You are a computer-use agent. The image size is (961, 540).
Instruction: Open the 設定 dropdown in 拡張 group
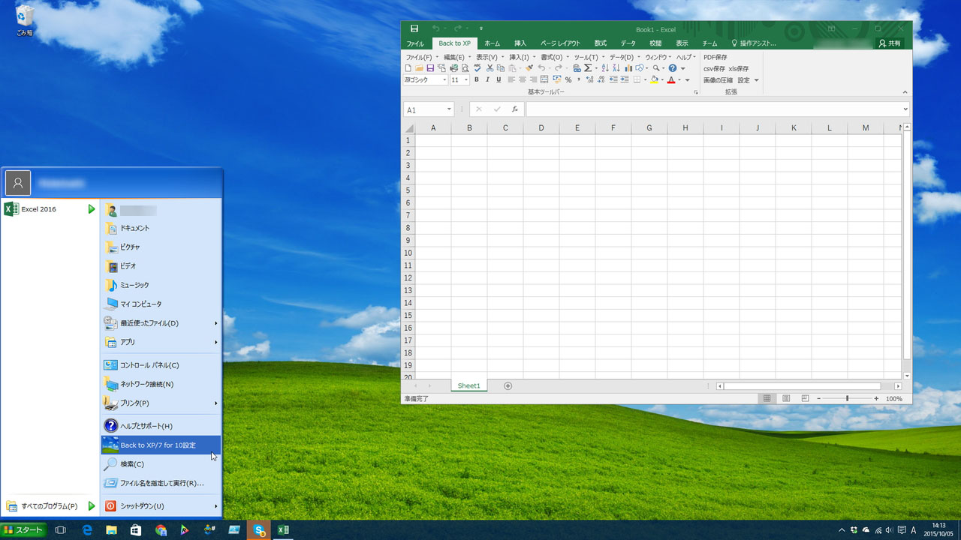[x=755, y=80]
